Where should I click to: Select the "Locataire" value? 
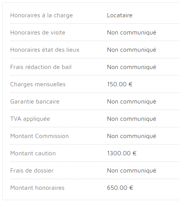120,15
